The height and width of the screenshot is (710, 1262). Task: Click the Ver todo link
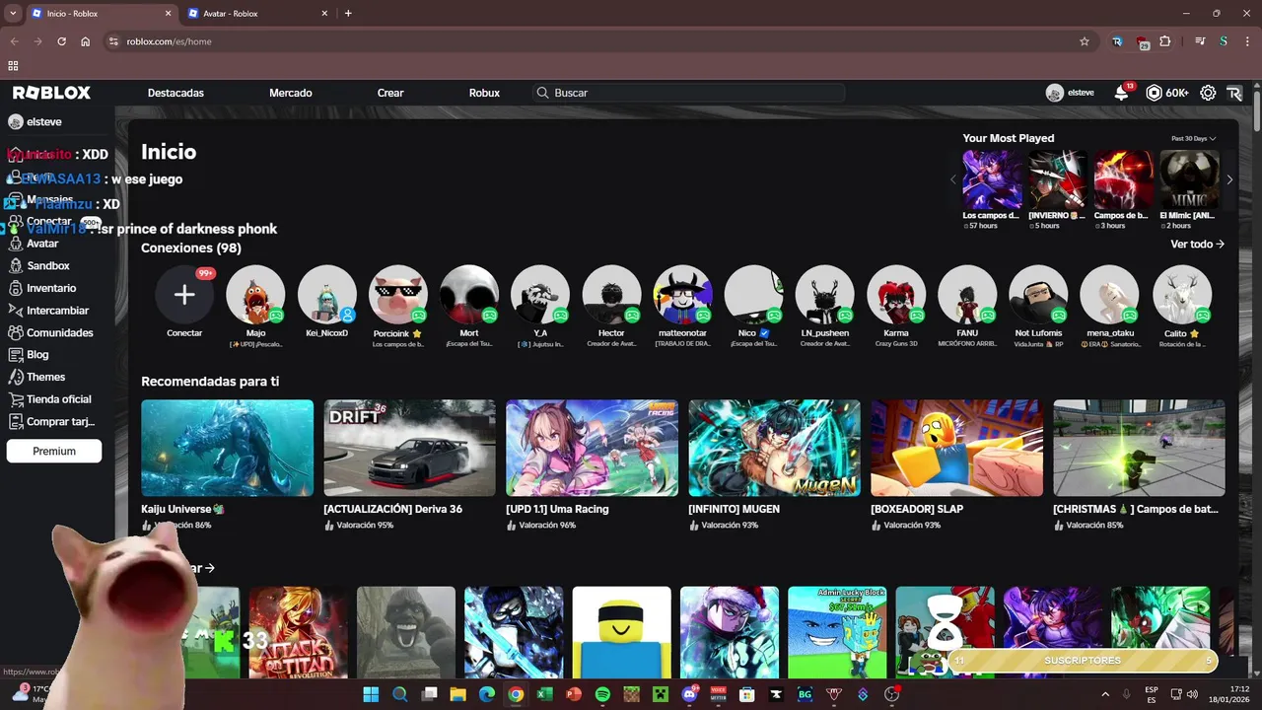[x=1197, y=245]
